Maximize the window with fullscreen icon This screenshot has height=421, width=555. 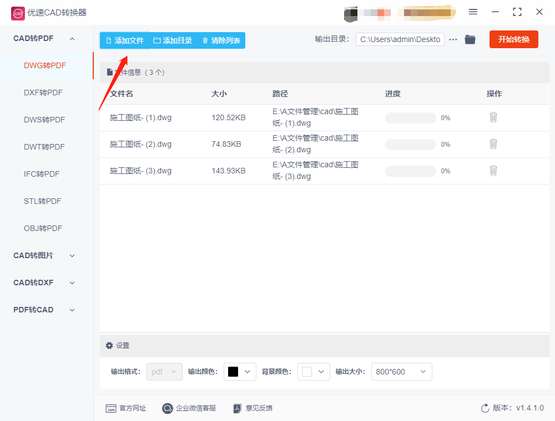click(517, 12)
